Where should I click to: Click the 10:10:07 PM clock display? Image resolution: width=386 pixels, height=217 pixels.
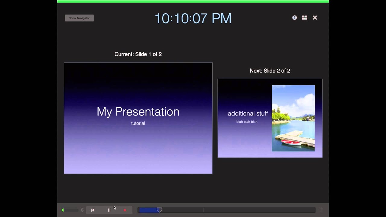pyautogui.click(x=193, y=18)
